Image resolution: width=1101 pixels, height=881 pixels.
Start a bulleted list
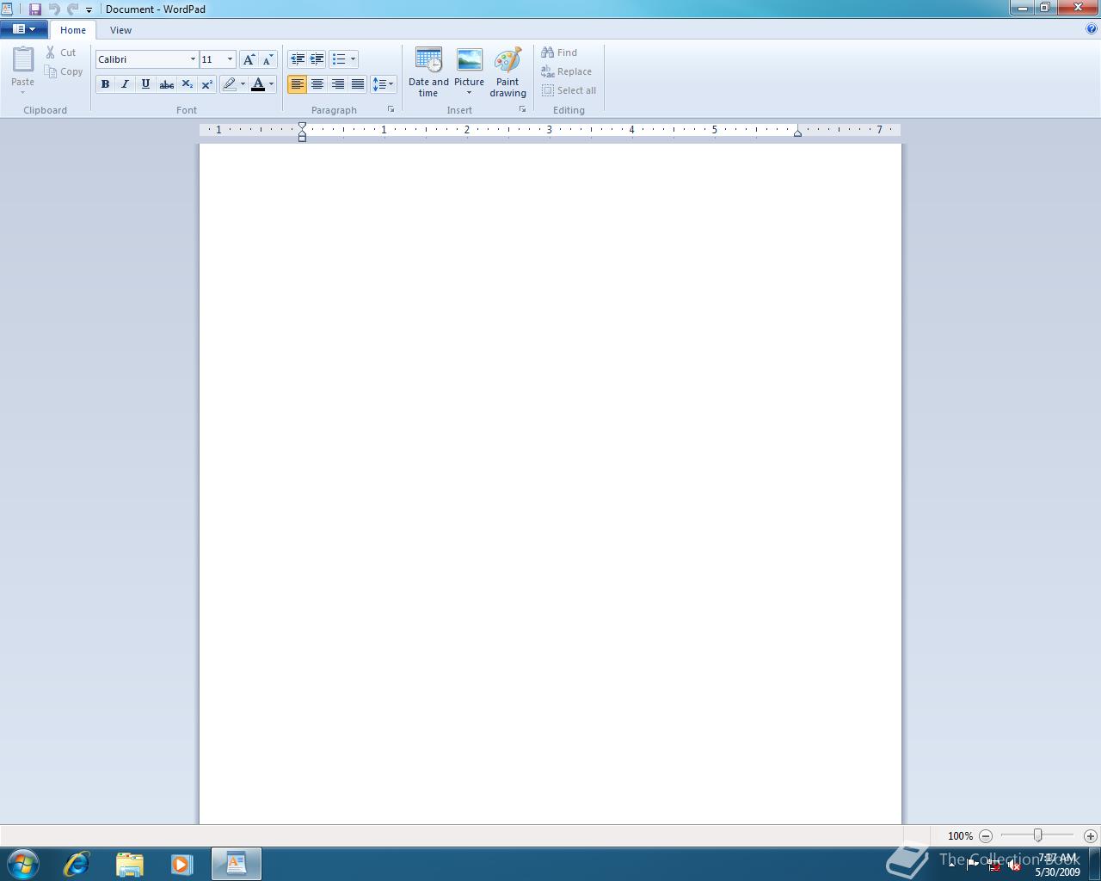click(339, 59)
